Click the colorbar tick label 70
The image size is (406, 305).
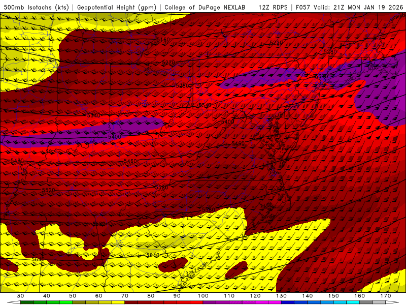click(x=125, y=296)
